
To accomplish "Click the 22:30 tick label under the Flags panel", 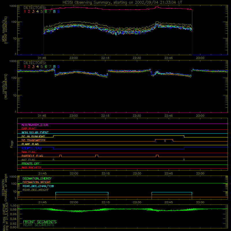I will (137, 174).
